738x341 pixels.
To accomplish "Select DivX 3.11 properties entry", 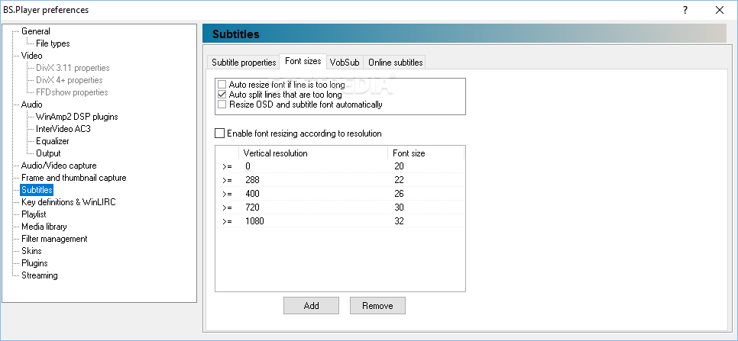I will click(x=73, y=68).
